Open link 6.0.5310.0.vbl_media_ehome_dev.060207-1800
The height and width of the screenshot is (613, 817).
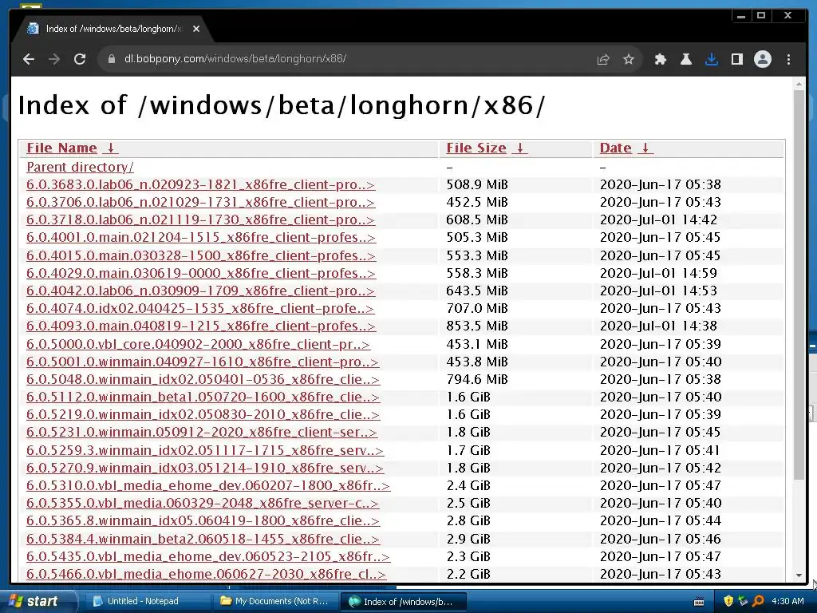click(x=208, y=486)
